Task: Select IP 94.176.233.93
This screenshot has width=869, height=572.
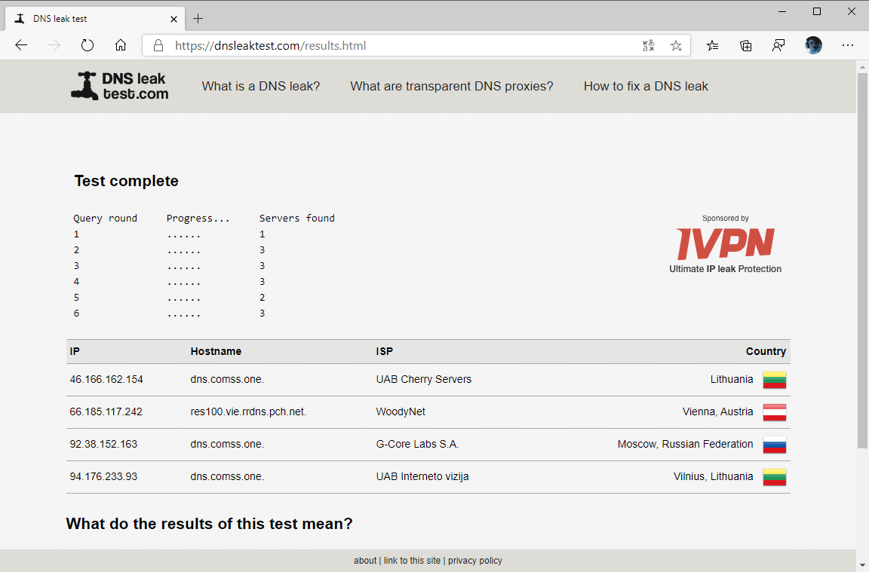Action: [x=103, y=476]
